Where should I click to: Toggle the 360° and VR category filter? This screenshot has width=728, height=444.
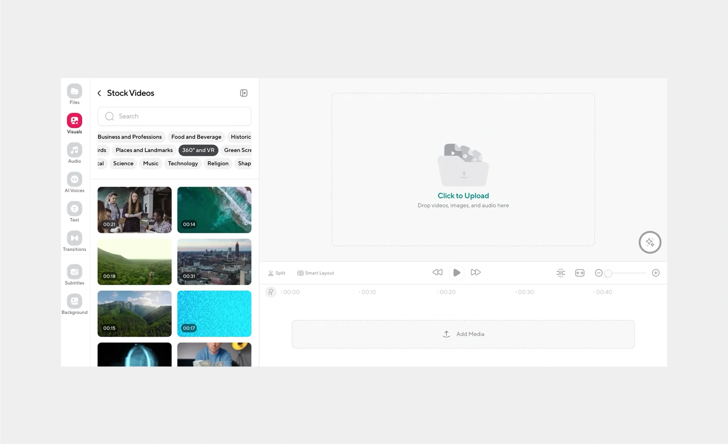198,150
